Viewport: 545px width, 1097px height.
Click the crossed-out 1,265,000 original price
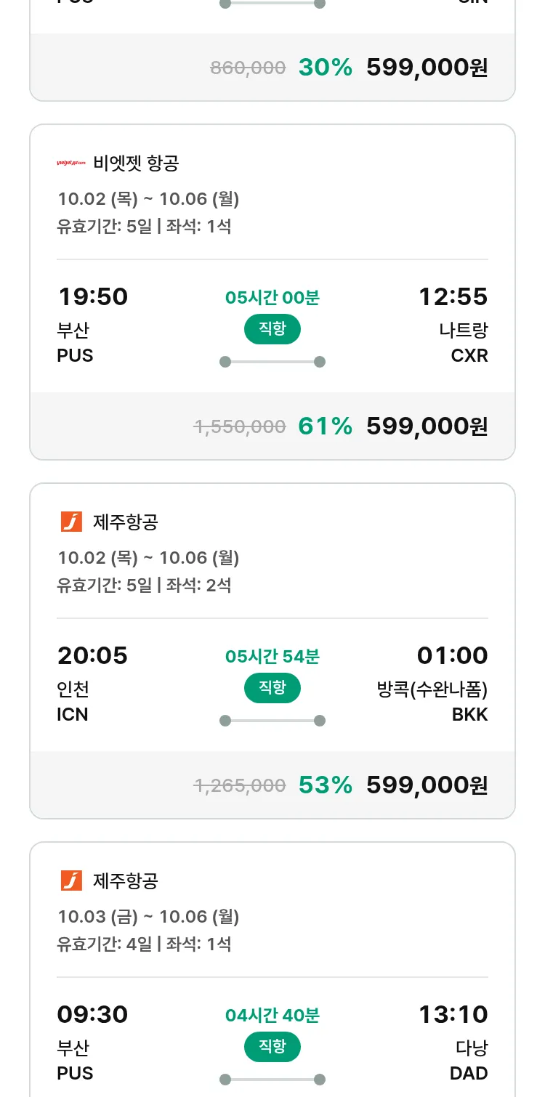pyautogui.click(x=239, y=786)
